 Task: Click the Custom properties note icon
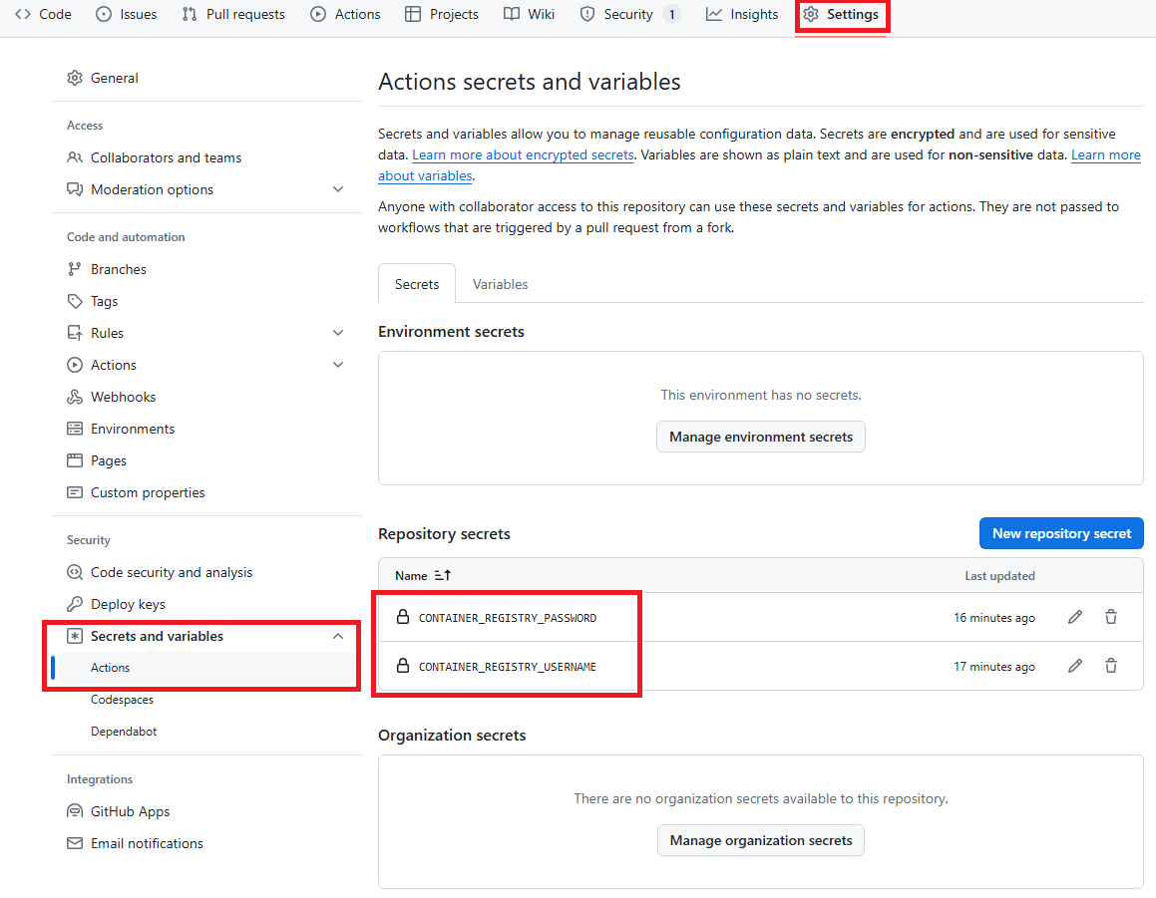75,492
